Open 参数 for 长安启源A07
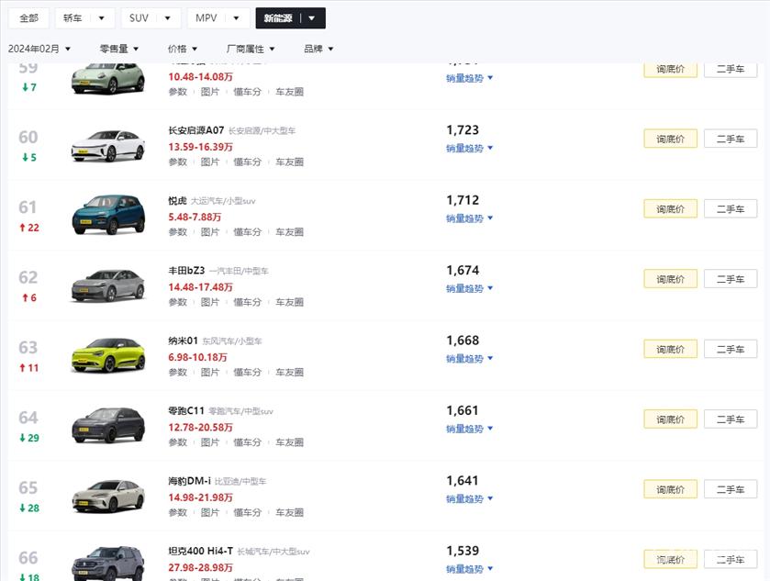 point(178,162)
